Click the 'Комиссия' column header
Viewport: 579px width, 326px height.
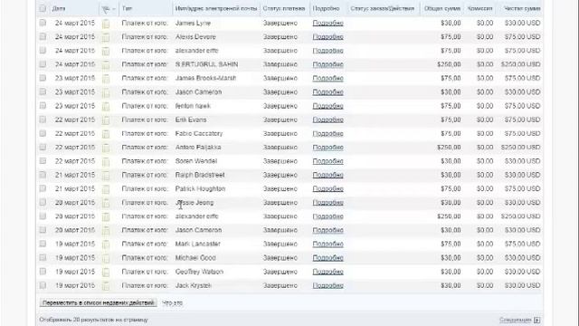(479, 8)
